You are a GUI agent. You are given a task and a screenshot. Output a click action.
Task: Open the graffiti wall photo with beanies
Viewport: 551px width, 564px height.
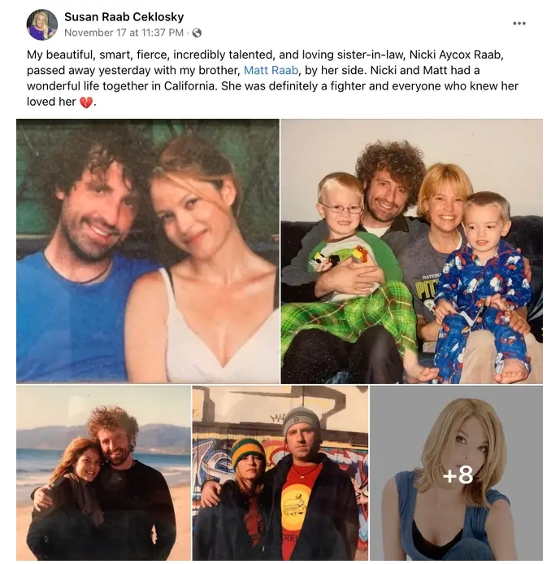pyautogui.click(x=280, y=473)
